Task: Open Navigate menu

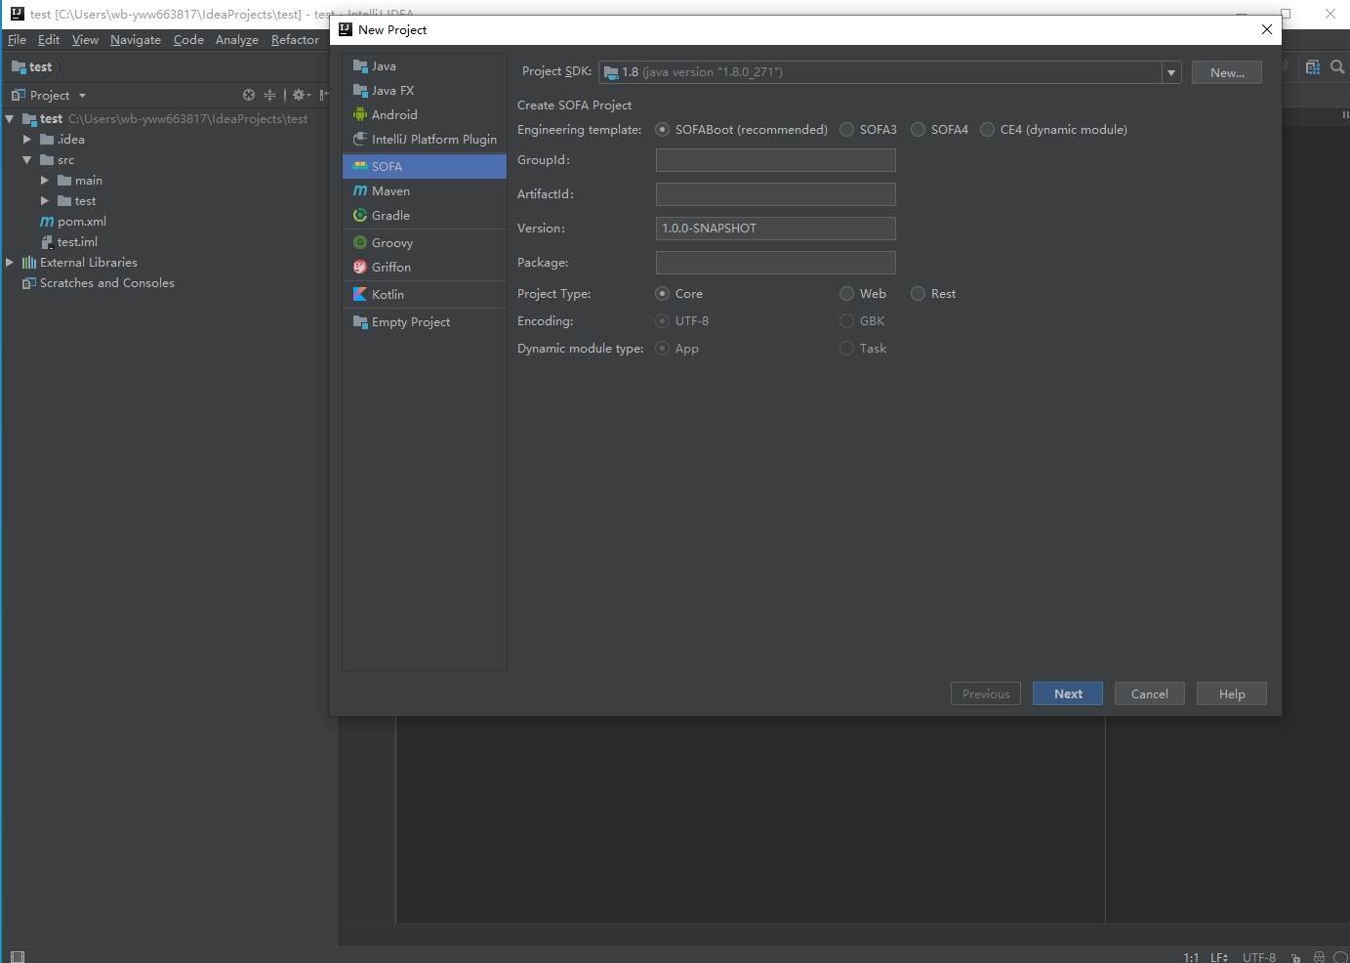Action: 136,40
